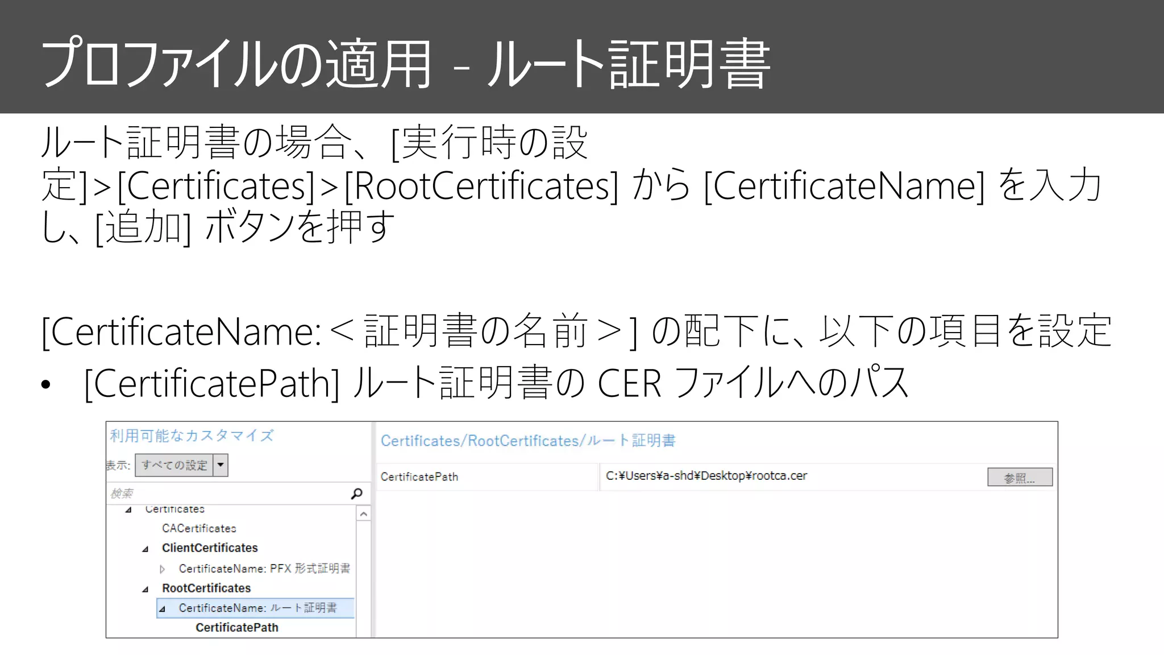1164x655 pixels.
Task: Collapse the Certificates tree node
Action: 128,510
